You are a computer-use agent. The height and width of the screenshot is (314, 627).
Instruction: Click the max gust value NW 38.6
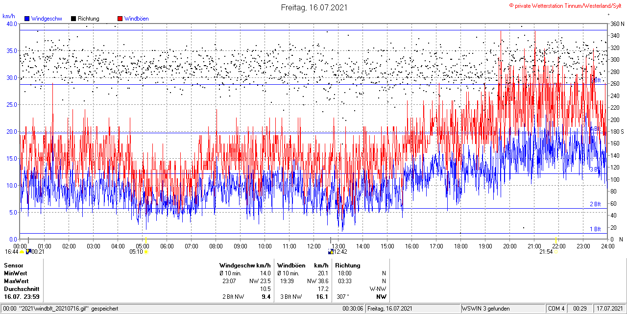[x=317, y=281]
